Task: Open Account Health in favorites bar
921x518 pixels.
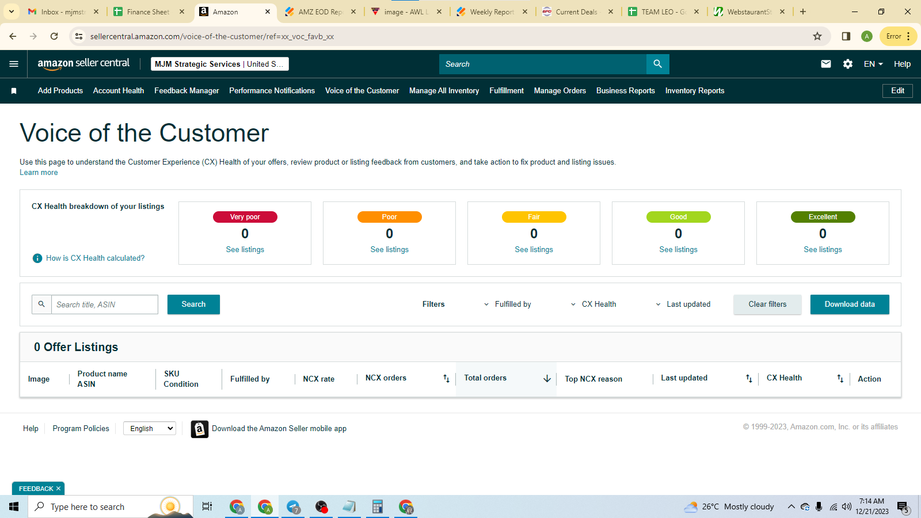Action: [119, 91]
